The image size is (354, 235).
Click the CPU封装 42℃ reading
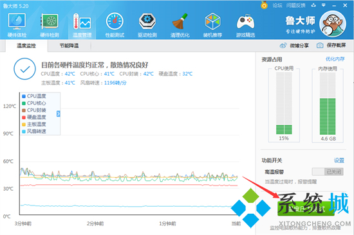(136, 74)
